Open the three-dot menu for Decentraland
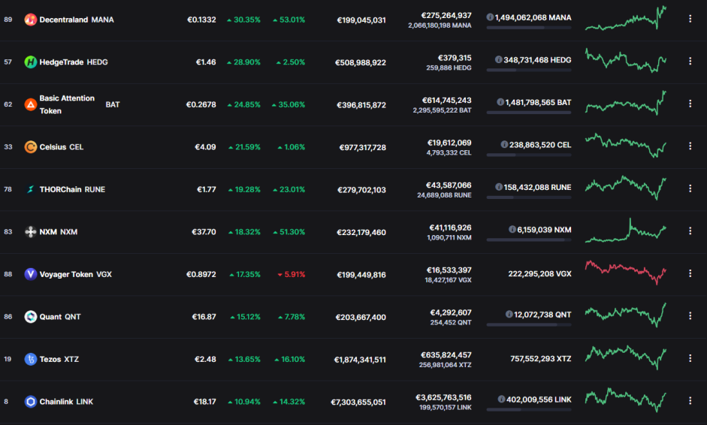707x425 pixels. (690, 19)
